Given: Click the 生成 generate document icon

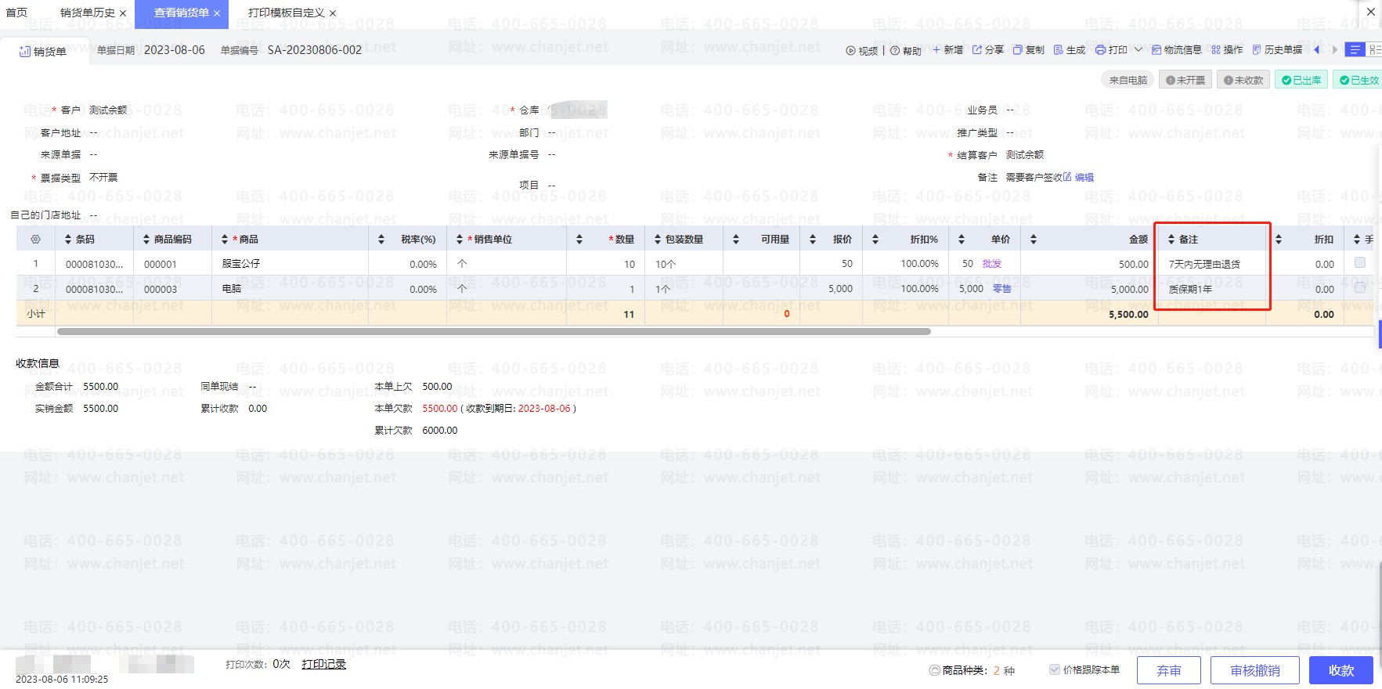Looking at the screenshot, I should (x=1059, y=50).
